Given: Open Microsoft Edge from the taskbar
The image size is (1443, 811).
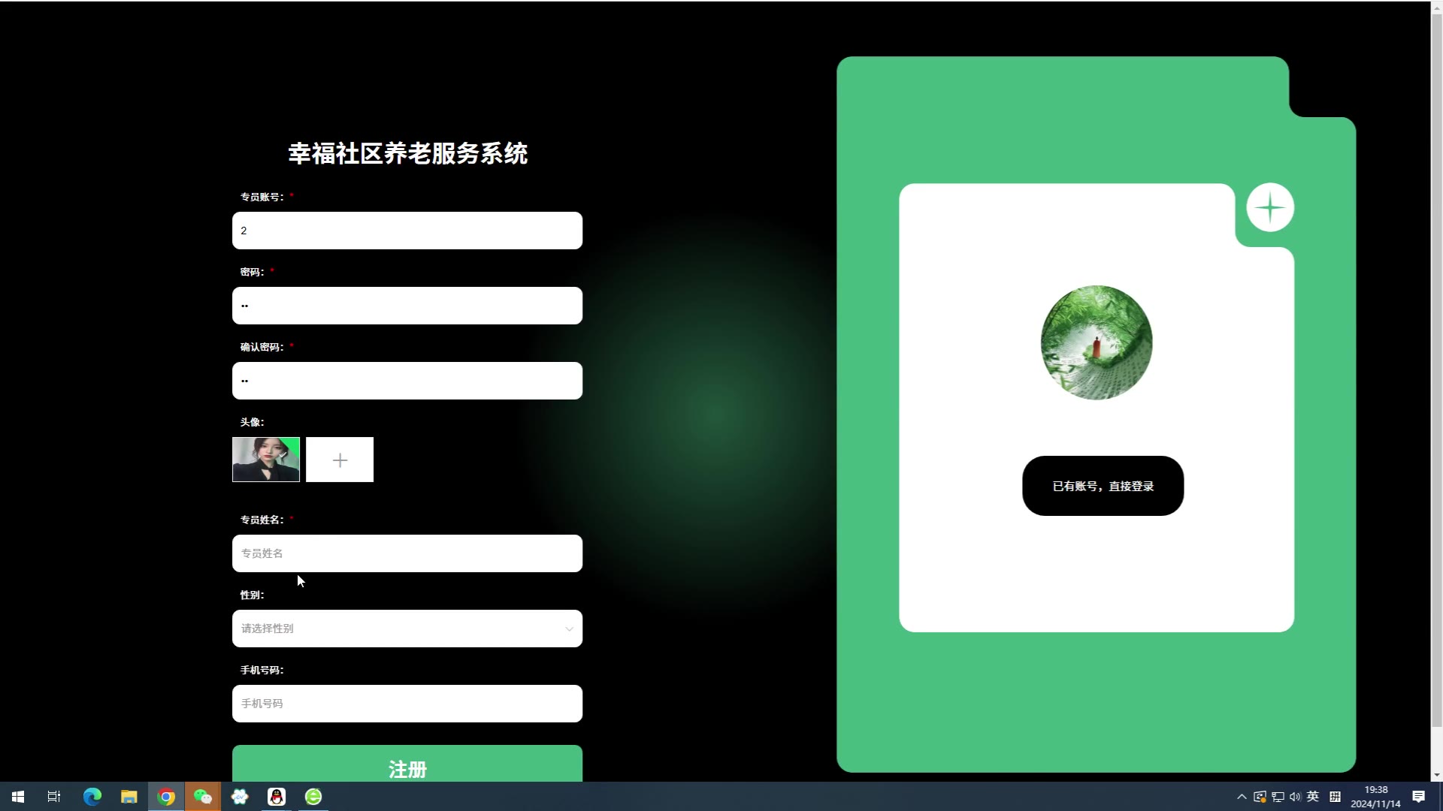Looking at the screenshot, I should (92, 797).
